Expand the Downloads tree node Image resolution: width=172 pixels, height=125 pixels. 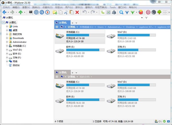point(7,38)
